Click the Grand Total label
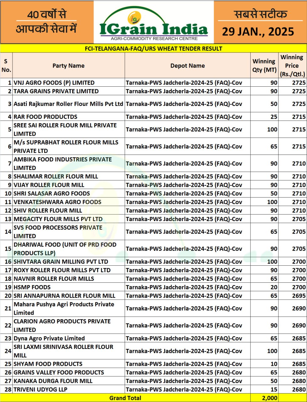The image size is (307, 402). 125,398
